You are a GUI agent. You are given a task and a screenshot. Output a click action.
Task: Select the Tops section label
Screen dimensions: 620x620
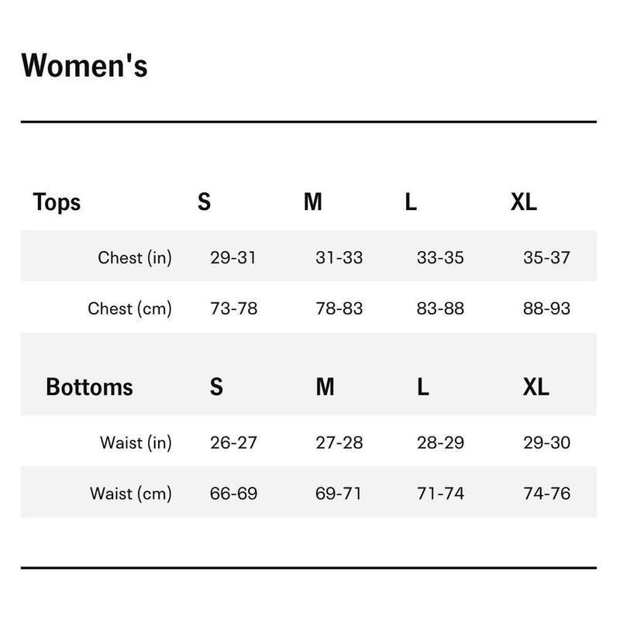(x=57, y=202)
